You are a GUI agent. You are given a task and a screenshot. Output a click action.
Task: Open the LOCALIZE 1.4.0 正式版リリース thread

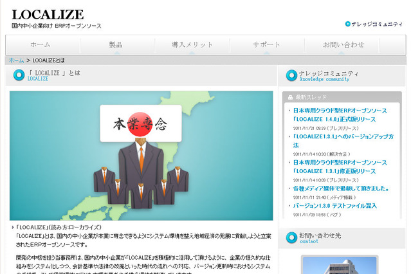340,115
